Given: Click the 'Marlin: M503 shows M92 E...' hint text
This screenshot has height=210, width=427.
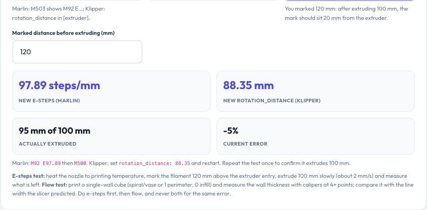Looking at the screenshot, I should pyautogui.click(x=58, y=13).
